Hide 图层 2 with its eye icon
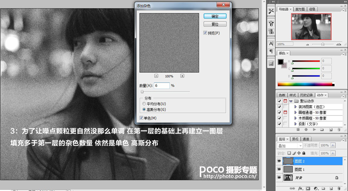The width and height of the screenshot is (348, 191). point(279,161)
